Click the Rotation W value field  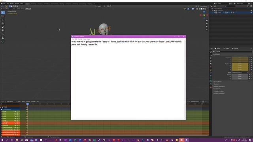[x=240, y=64]
